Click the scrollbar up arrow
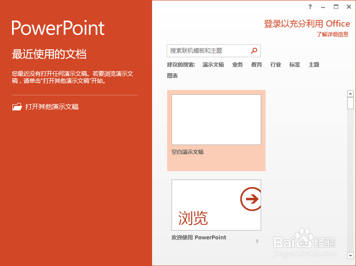The height and width of the screenshot is (266, 356). pyautogui.click(x=351, y=94)
